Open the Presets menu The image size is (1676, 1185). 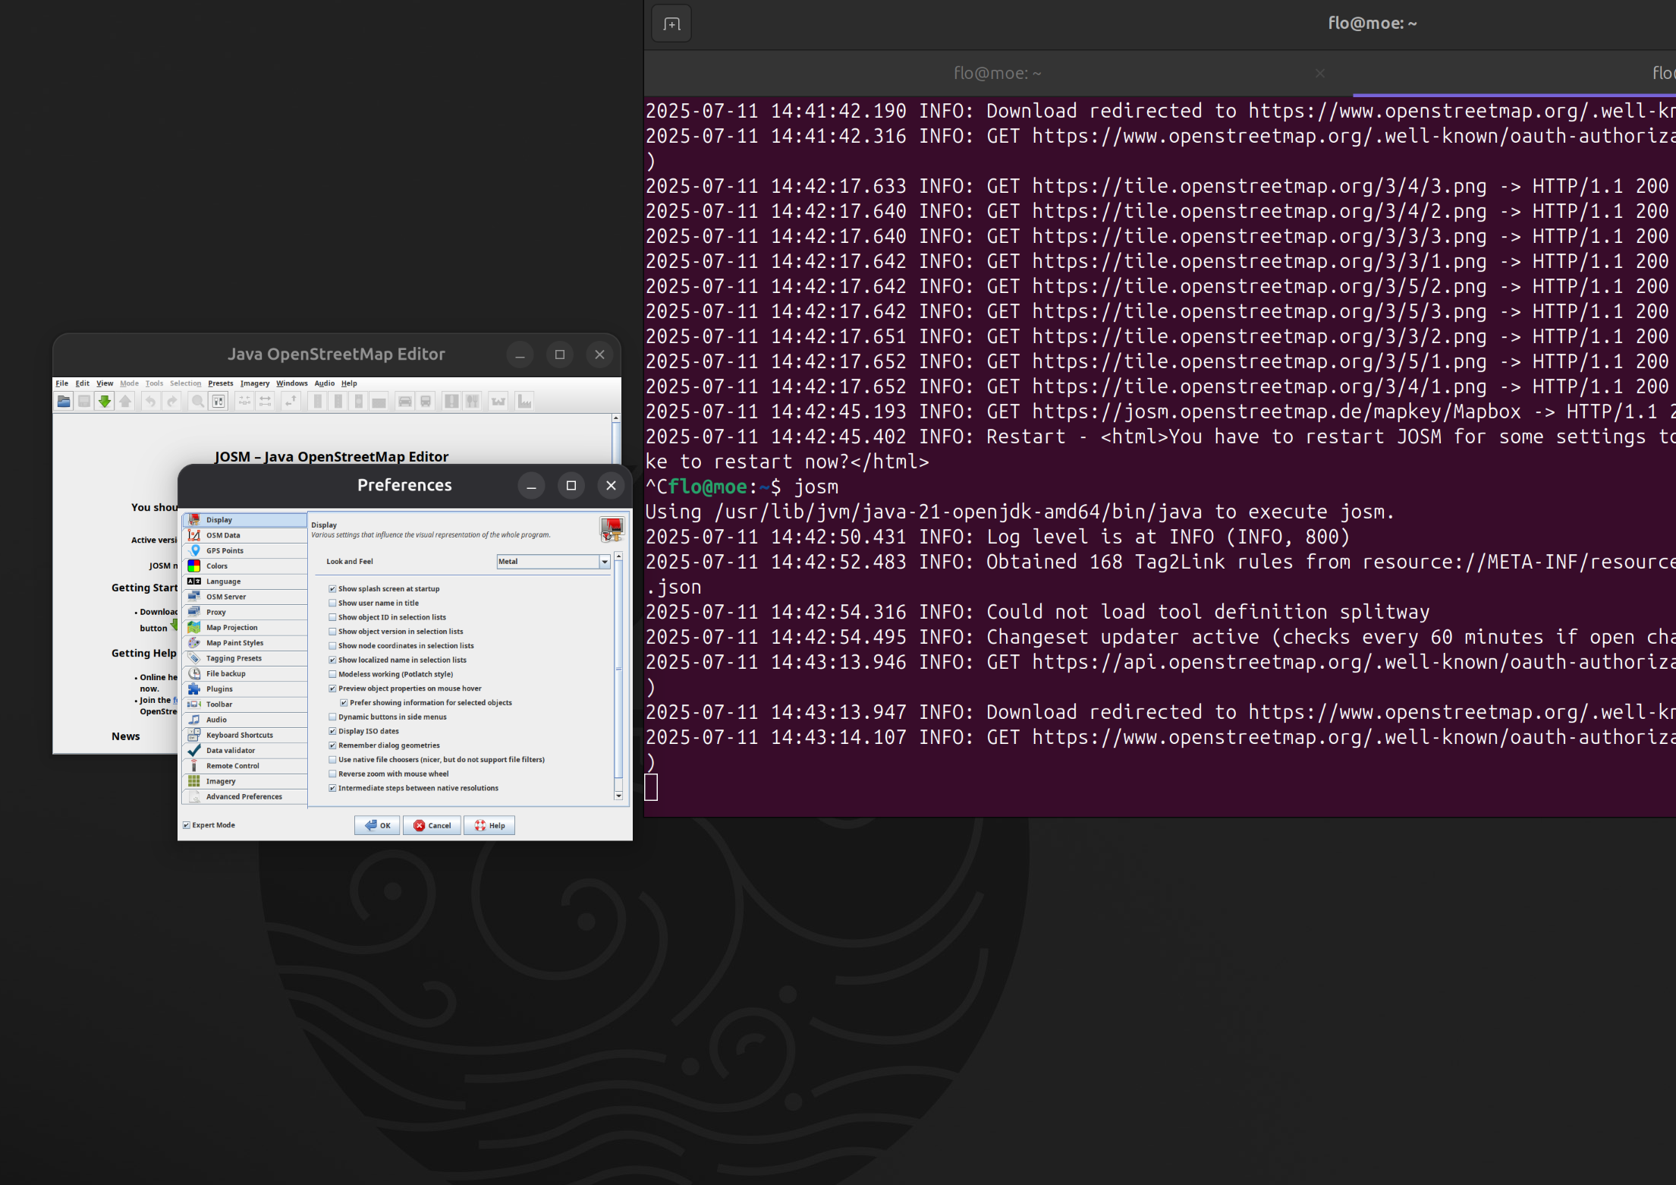(x=220, y=383)
